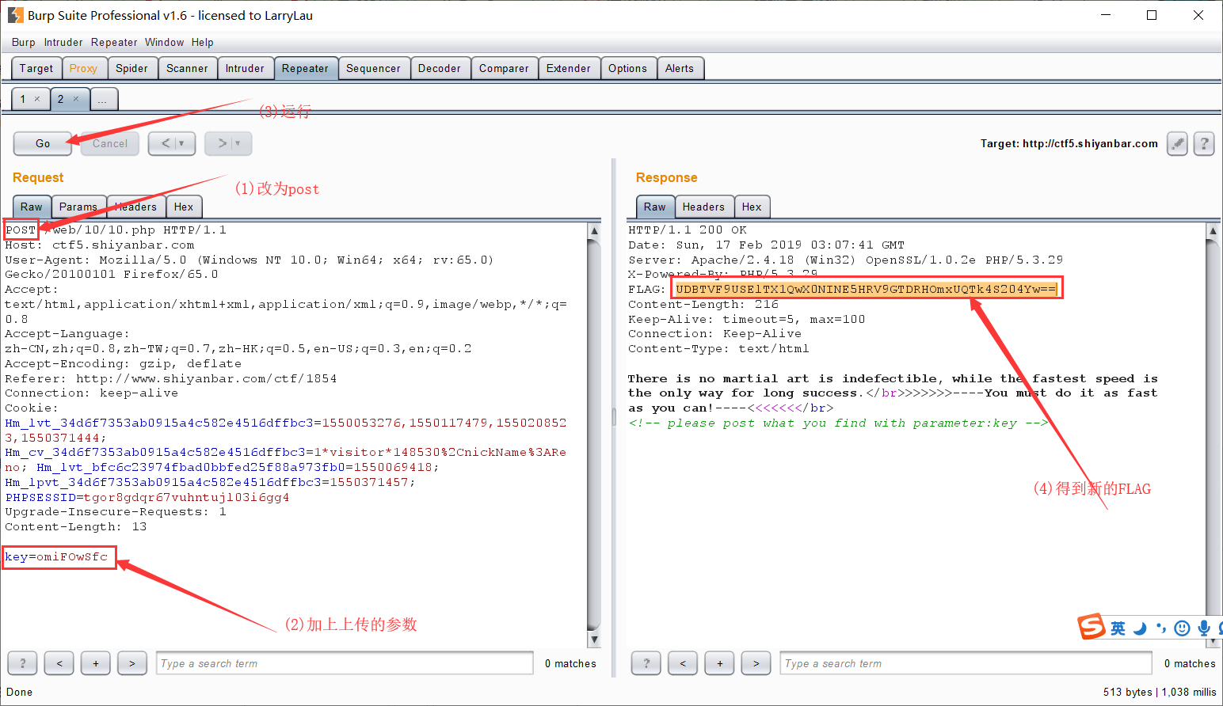Switch to the Alerts tab

680,68
